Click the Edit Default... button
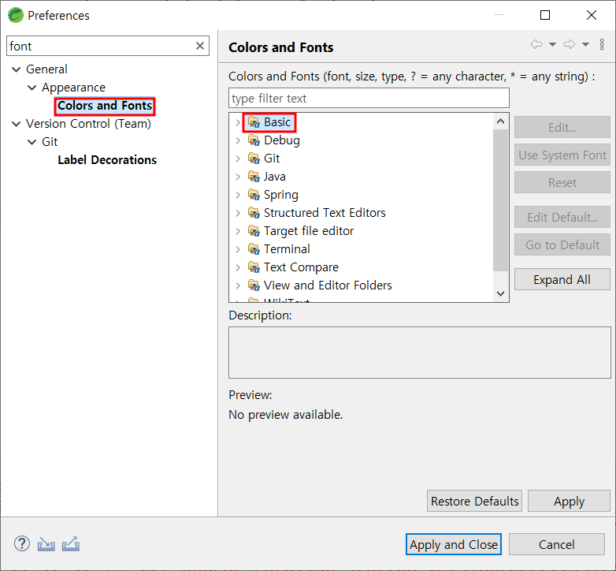The image size is (616, 571). pos(562,217)
